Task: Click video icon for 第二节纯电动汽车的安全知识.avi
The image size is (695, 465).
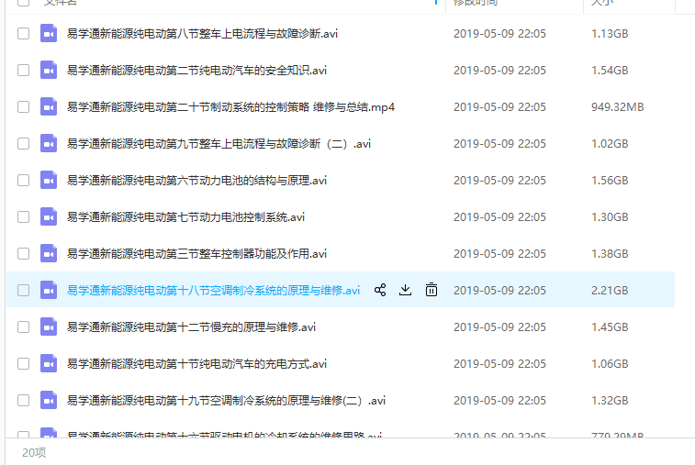Action: coord(49,71)
